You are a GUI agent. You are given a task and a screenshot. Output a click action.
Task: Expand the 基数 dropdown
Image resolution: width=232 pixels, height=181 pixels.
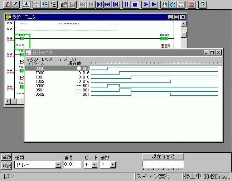(x=113, y=165)
